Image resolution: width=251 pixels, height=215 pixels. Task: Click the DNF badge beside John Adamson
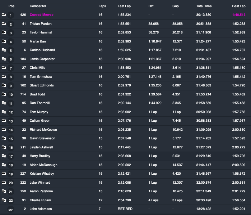click(11, 209)
